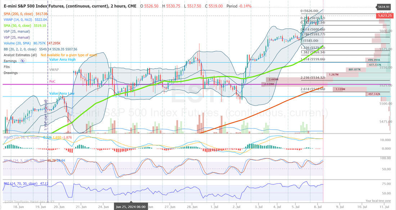Select the VWAP (14, 0, hlc3) indicator label
396x210 pixels.
(x=18, y=20)
